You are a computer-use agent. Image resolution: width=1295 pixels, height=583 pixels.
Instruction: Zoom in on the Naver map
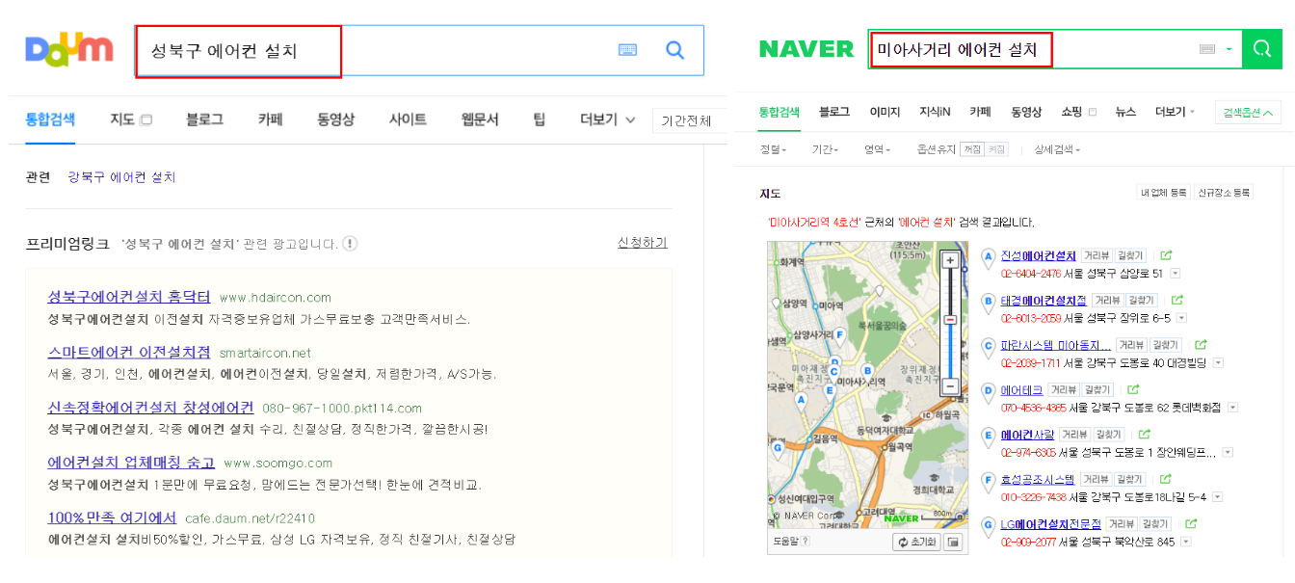(950, 260)
